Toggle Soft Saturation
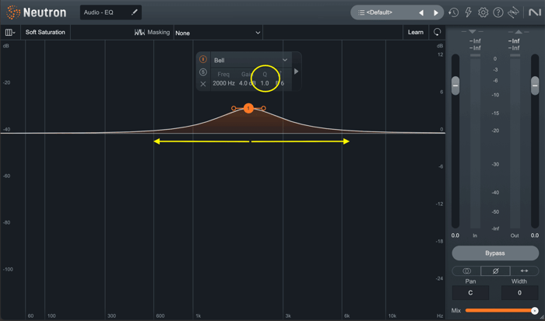The width and height of the screenshot is (545, 321). pos(45,33)
